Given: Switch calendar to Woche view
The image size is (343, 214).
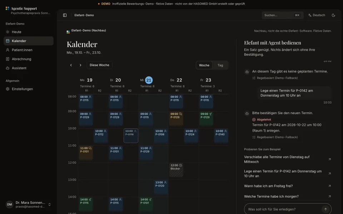Looking at the screenshot, I should coord(204,65).
